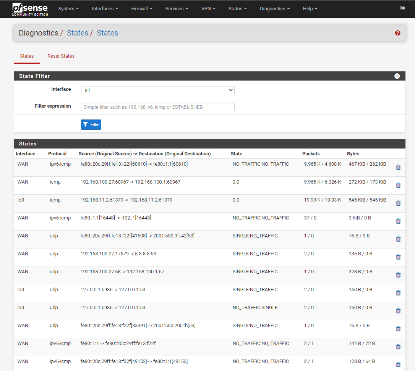
Task: Delete state fe80::1:1 to fe80::20c:29ff:fe13:f22f
Action: coord(398,347)
